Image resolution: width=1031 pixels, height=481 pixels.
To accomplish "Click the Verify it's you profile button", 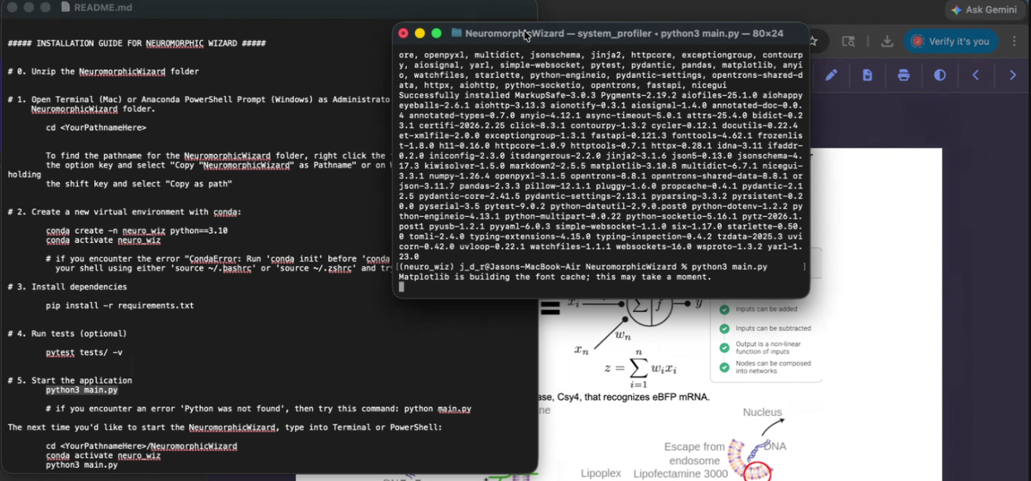I will click(951, 42).
